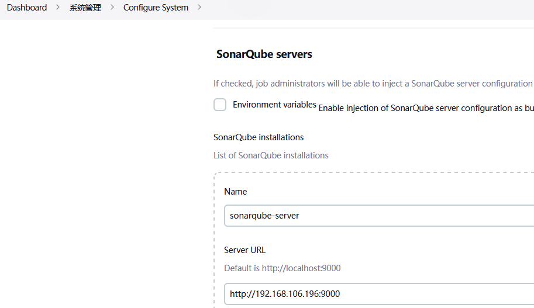Screen dimensions: 534x308
Task: Click the 'Default is http://localhost:9000' hint
Action: click(x=282, y=268)
